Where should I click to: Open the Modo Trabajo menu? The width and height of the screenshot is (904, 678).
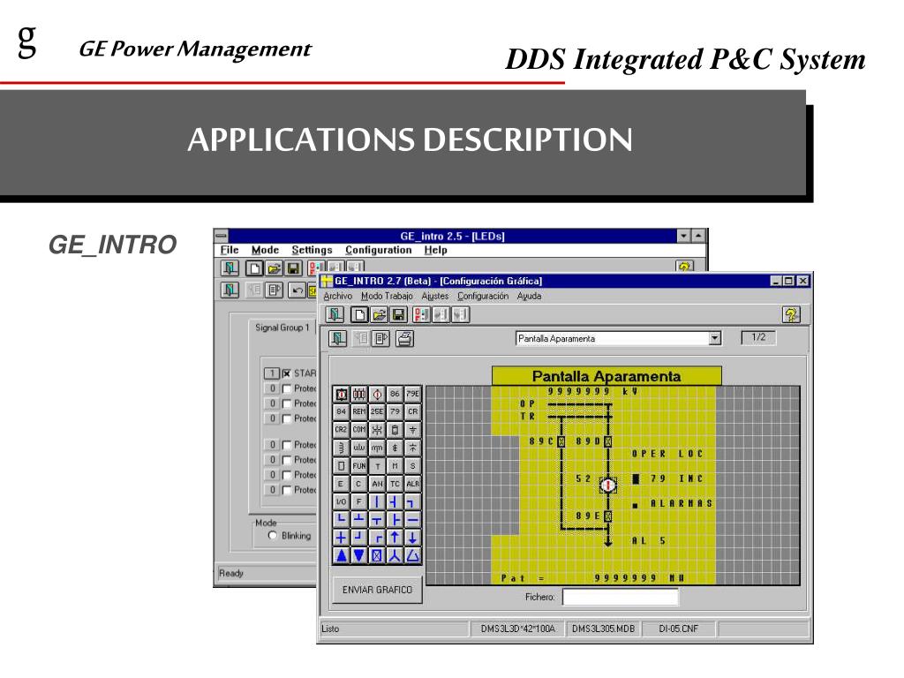[387, 296]
